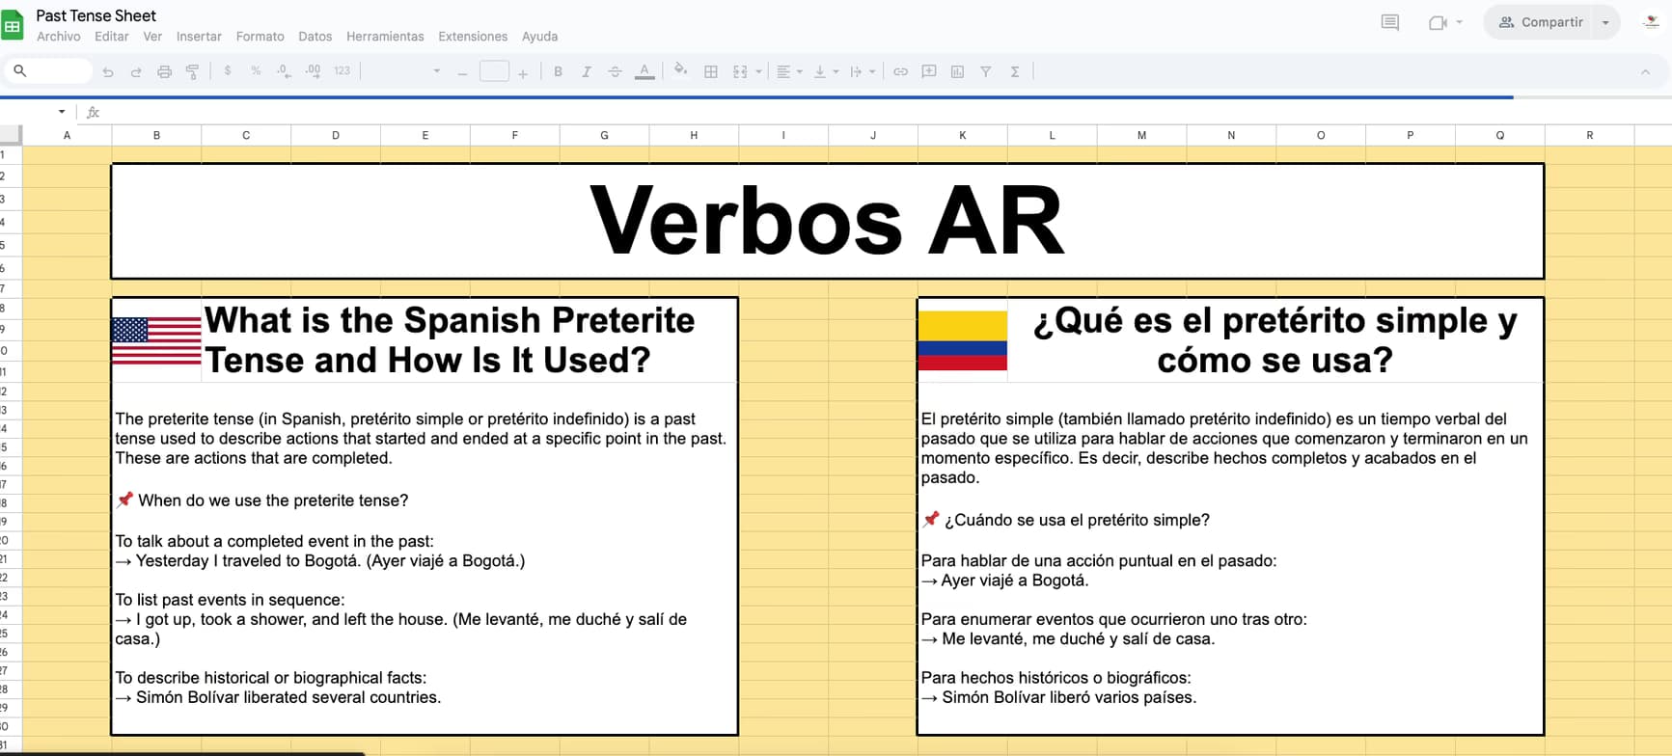Redo the last action

tap(136, 72)
